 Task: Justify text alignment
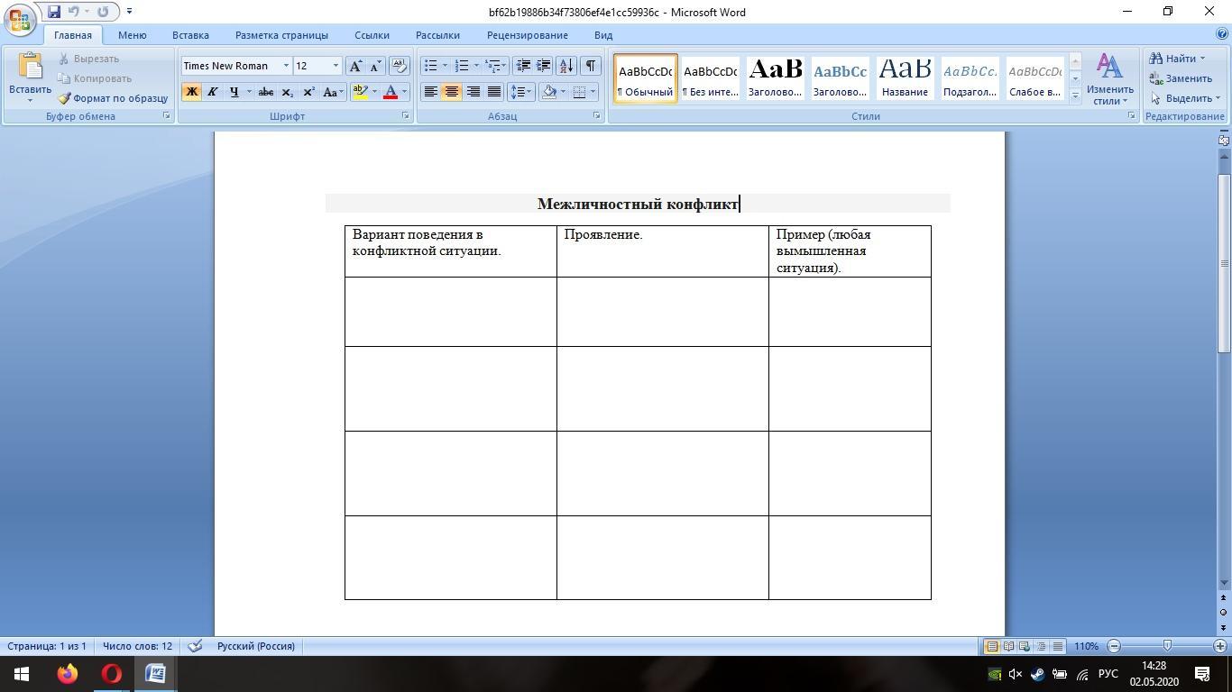point(493,92)
